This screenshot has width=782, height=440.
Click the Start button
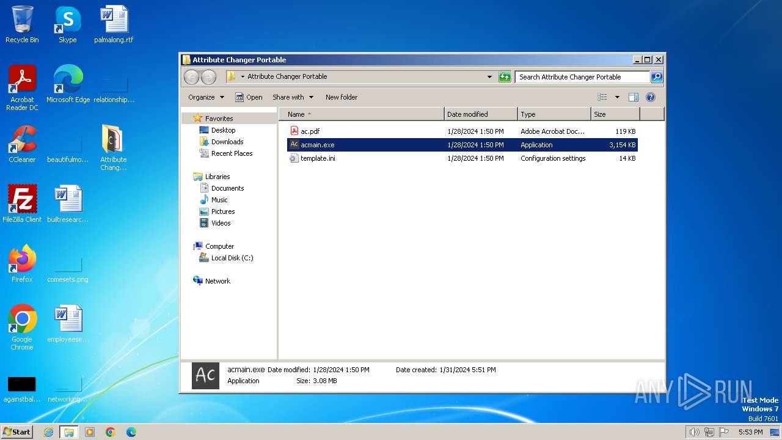coord(16,432)
